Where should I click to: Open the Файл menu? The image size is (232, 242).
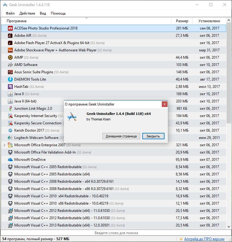(10, 13)
